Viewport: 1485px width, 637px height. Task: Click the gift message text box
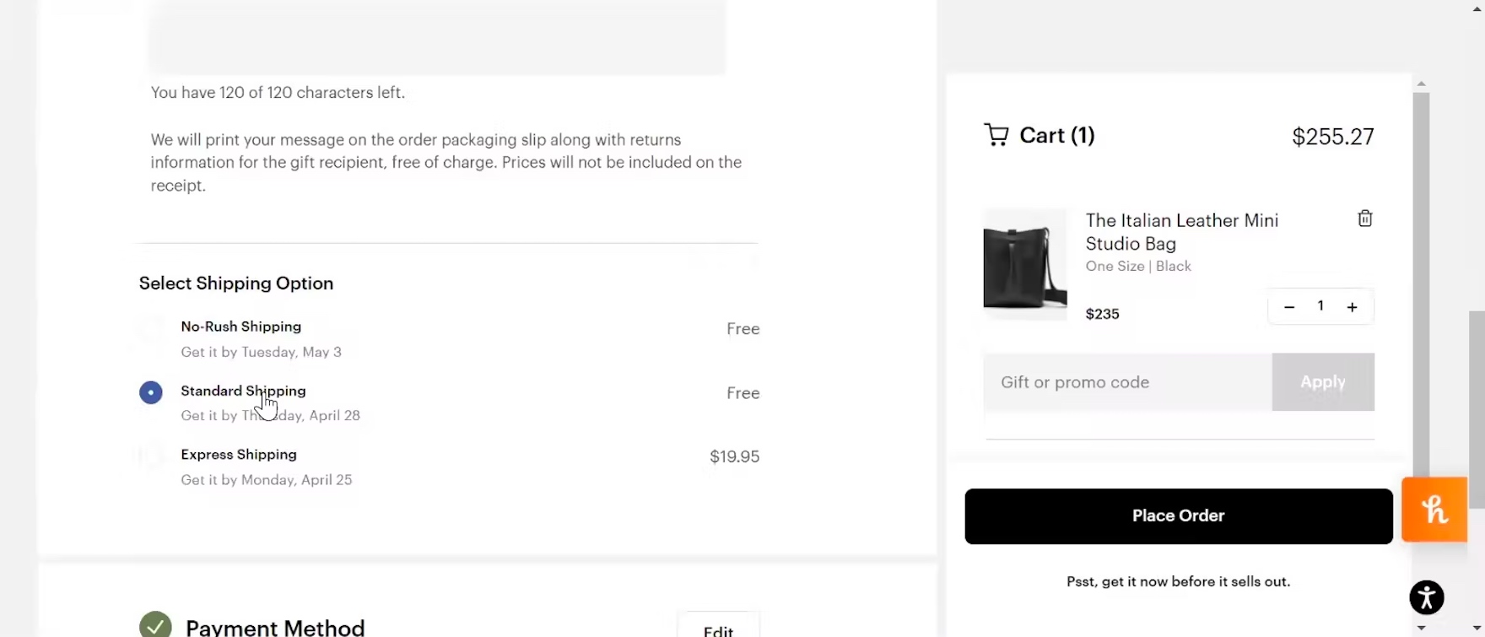pyautogui.click(x=437, y=38)
